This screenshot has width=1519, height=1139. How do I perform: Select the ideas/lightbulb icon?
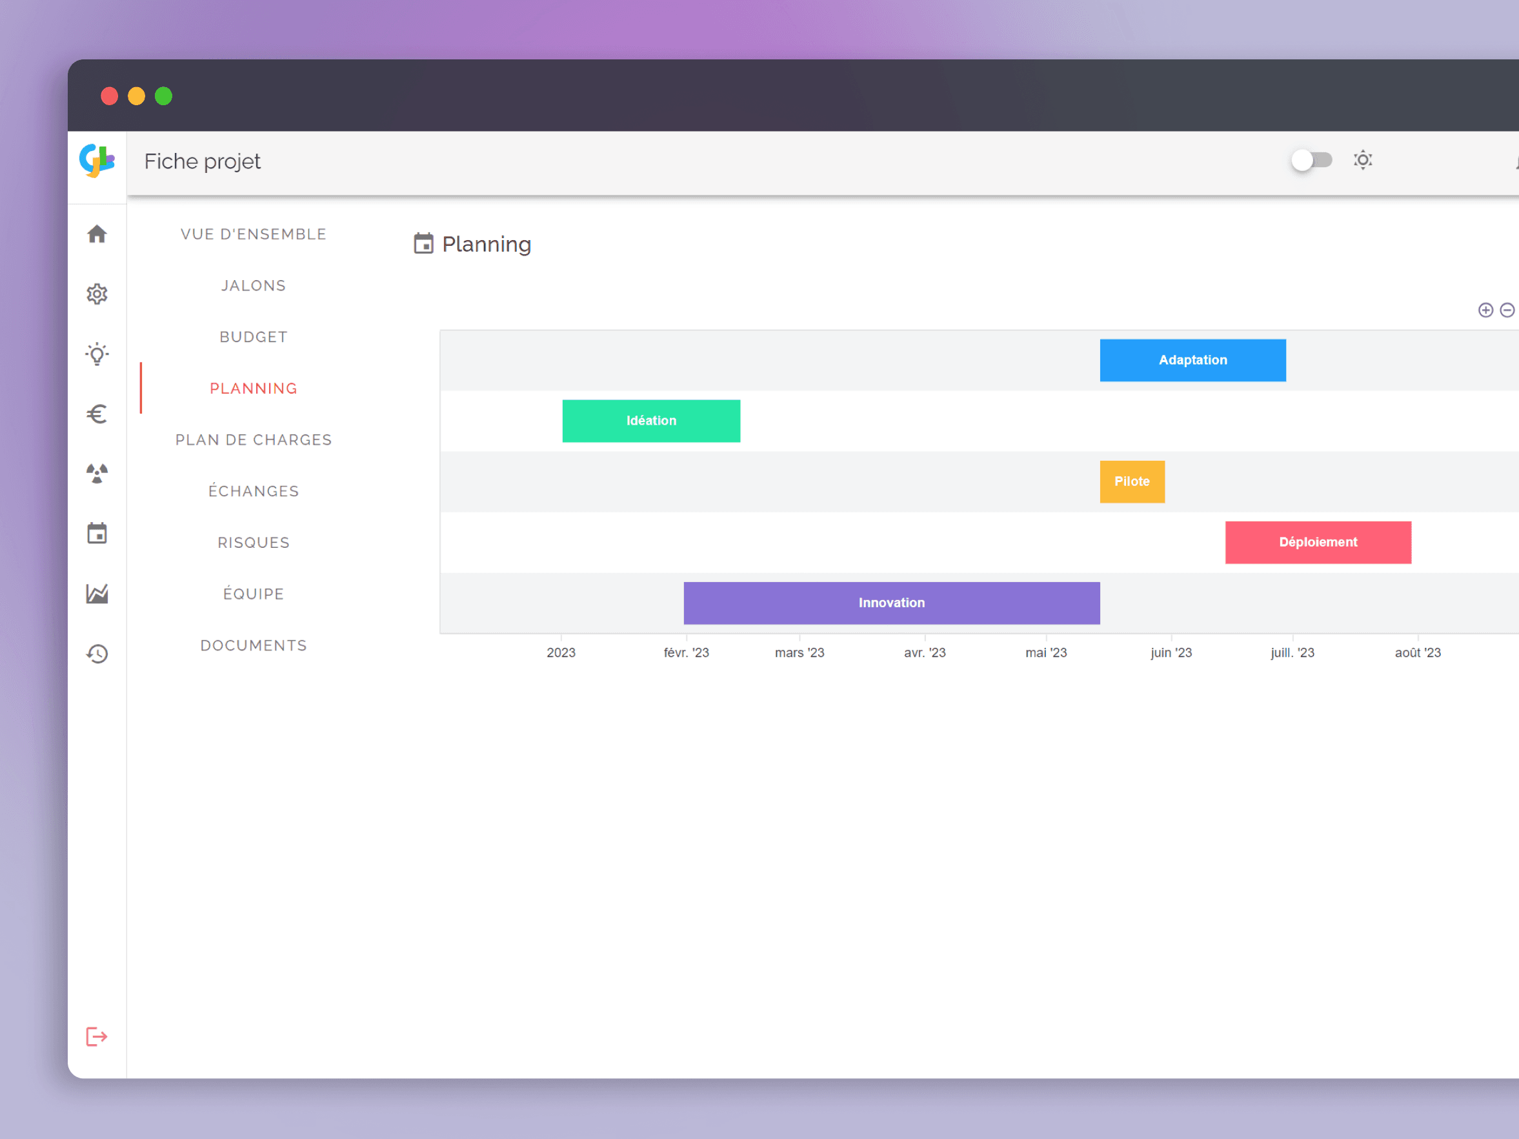(98, 354)
